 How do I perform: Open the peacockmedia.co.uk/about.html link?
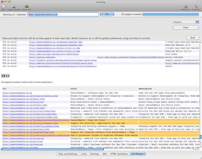(x=24, y=99)
